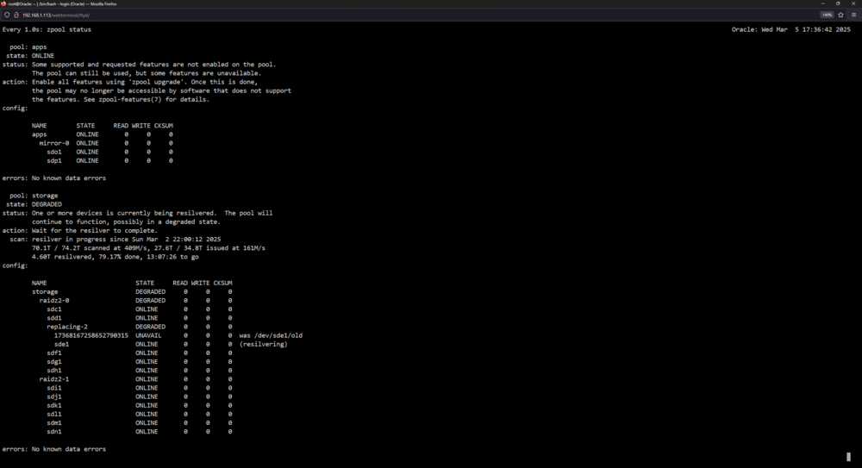Click the 'state: DEGRADED' line
The height and width of the screenshot is (468, 862).
coord(34,204)
